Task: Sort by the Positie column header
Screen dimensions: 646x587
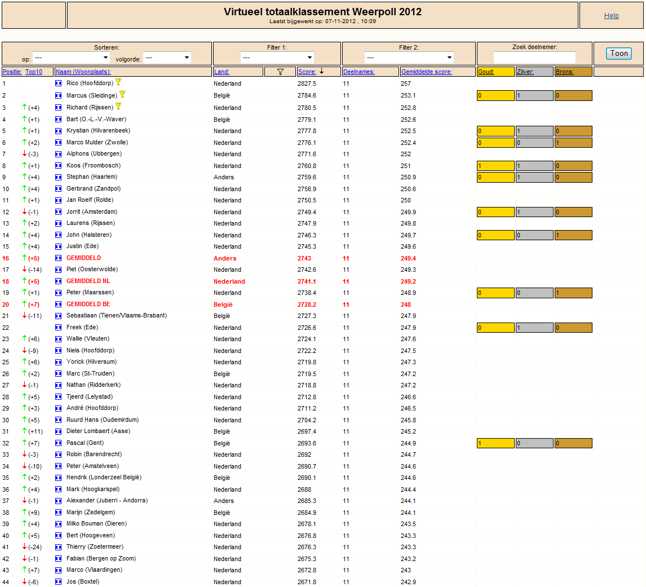Action: coord(12,72)
